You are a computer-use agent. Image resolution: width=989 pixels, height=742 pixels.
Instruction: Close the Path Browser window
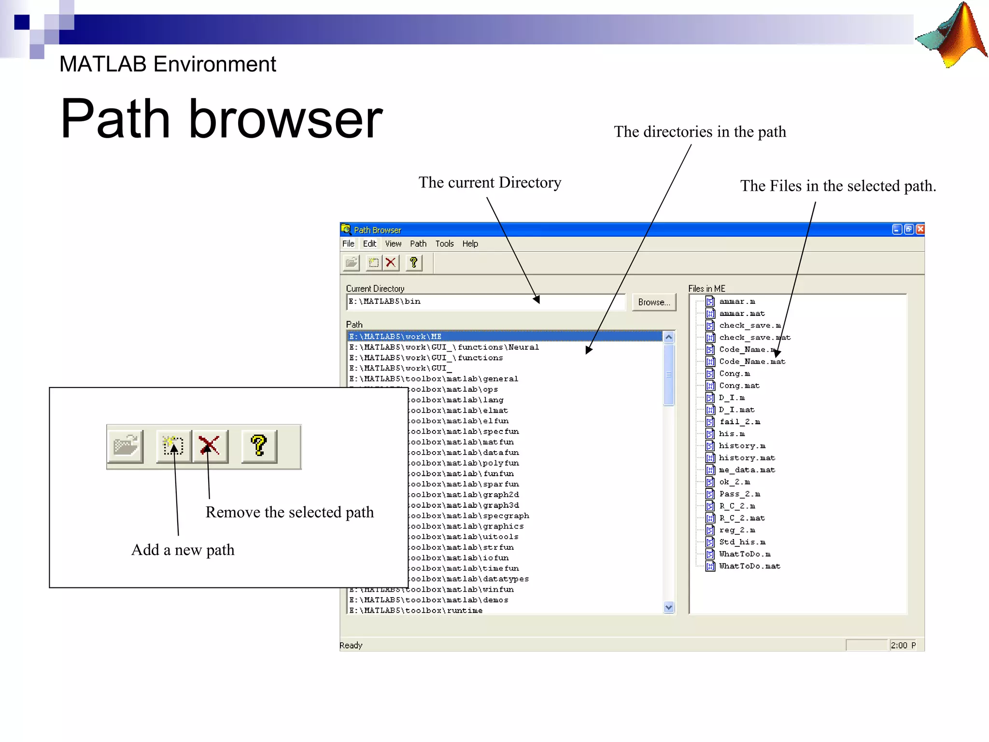(x=920, y=229)
